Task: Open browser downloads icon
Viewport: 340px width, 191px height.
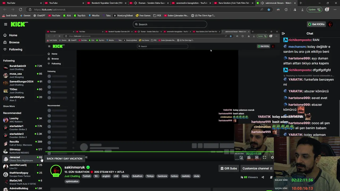Action: 302,10
